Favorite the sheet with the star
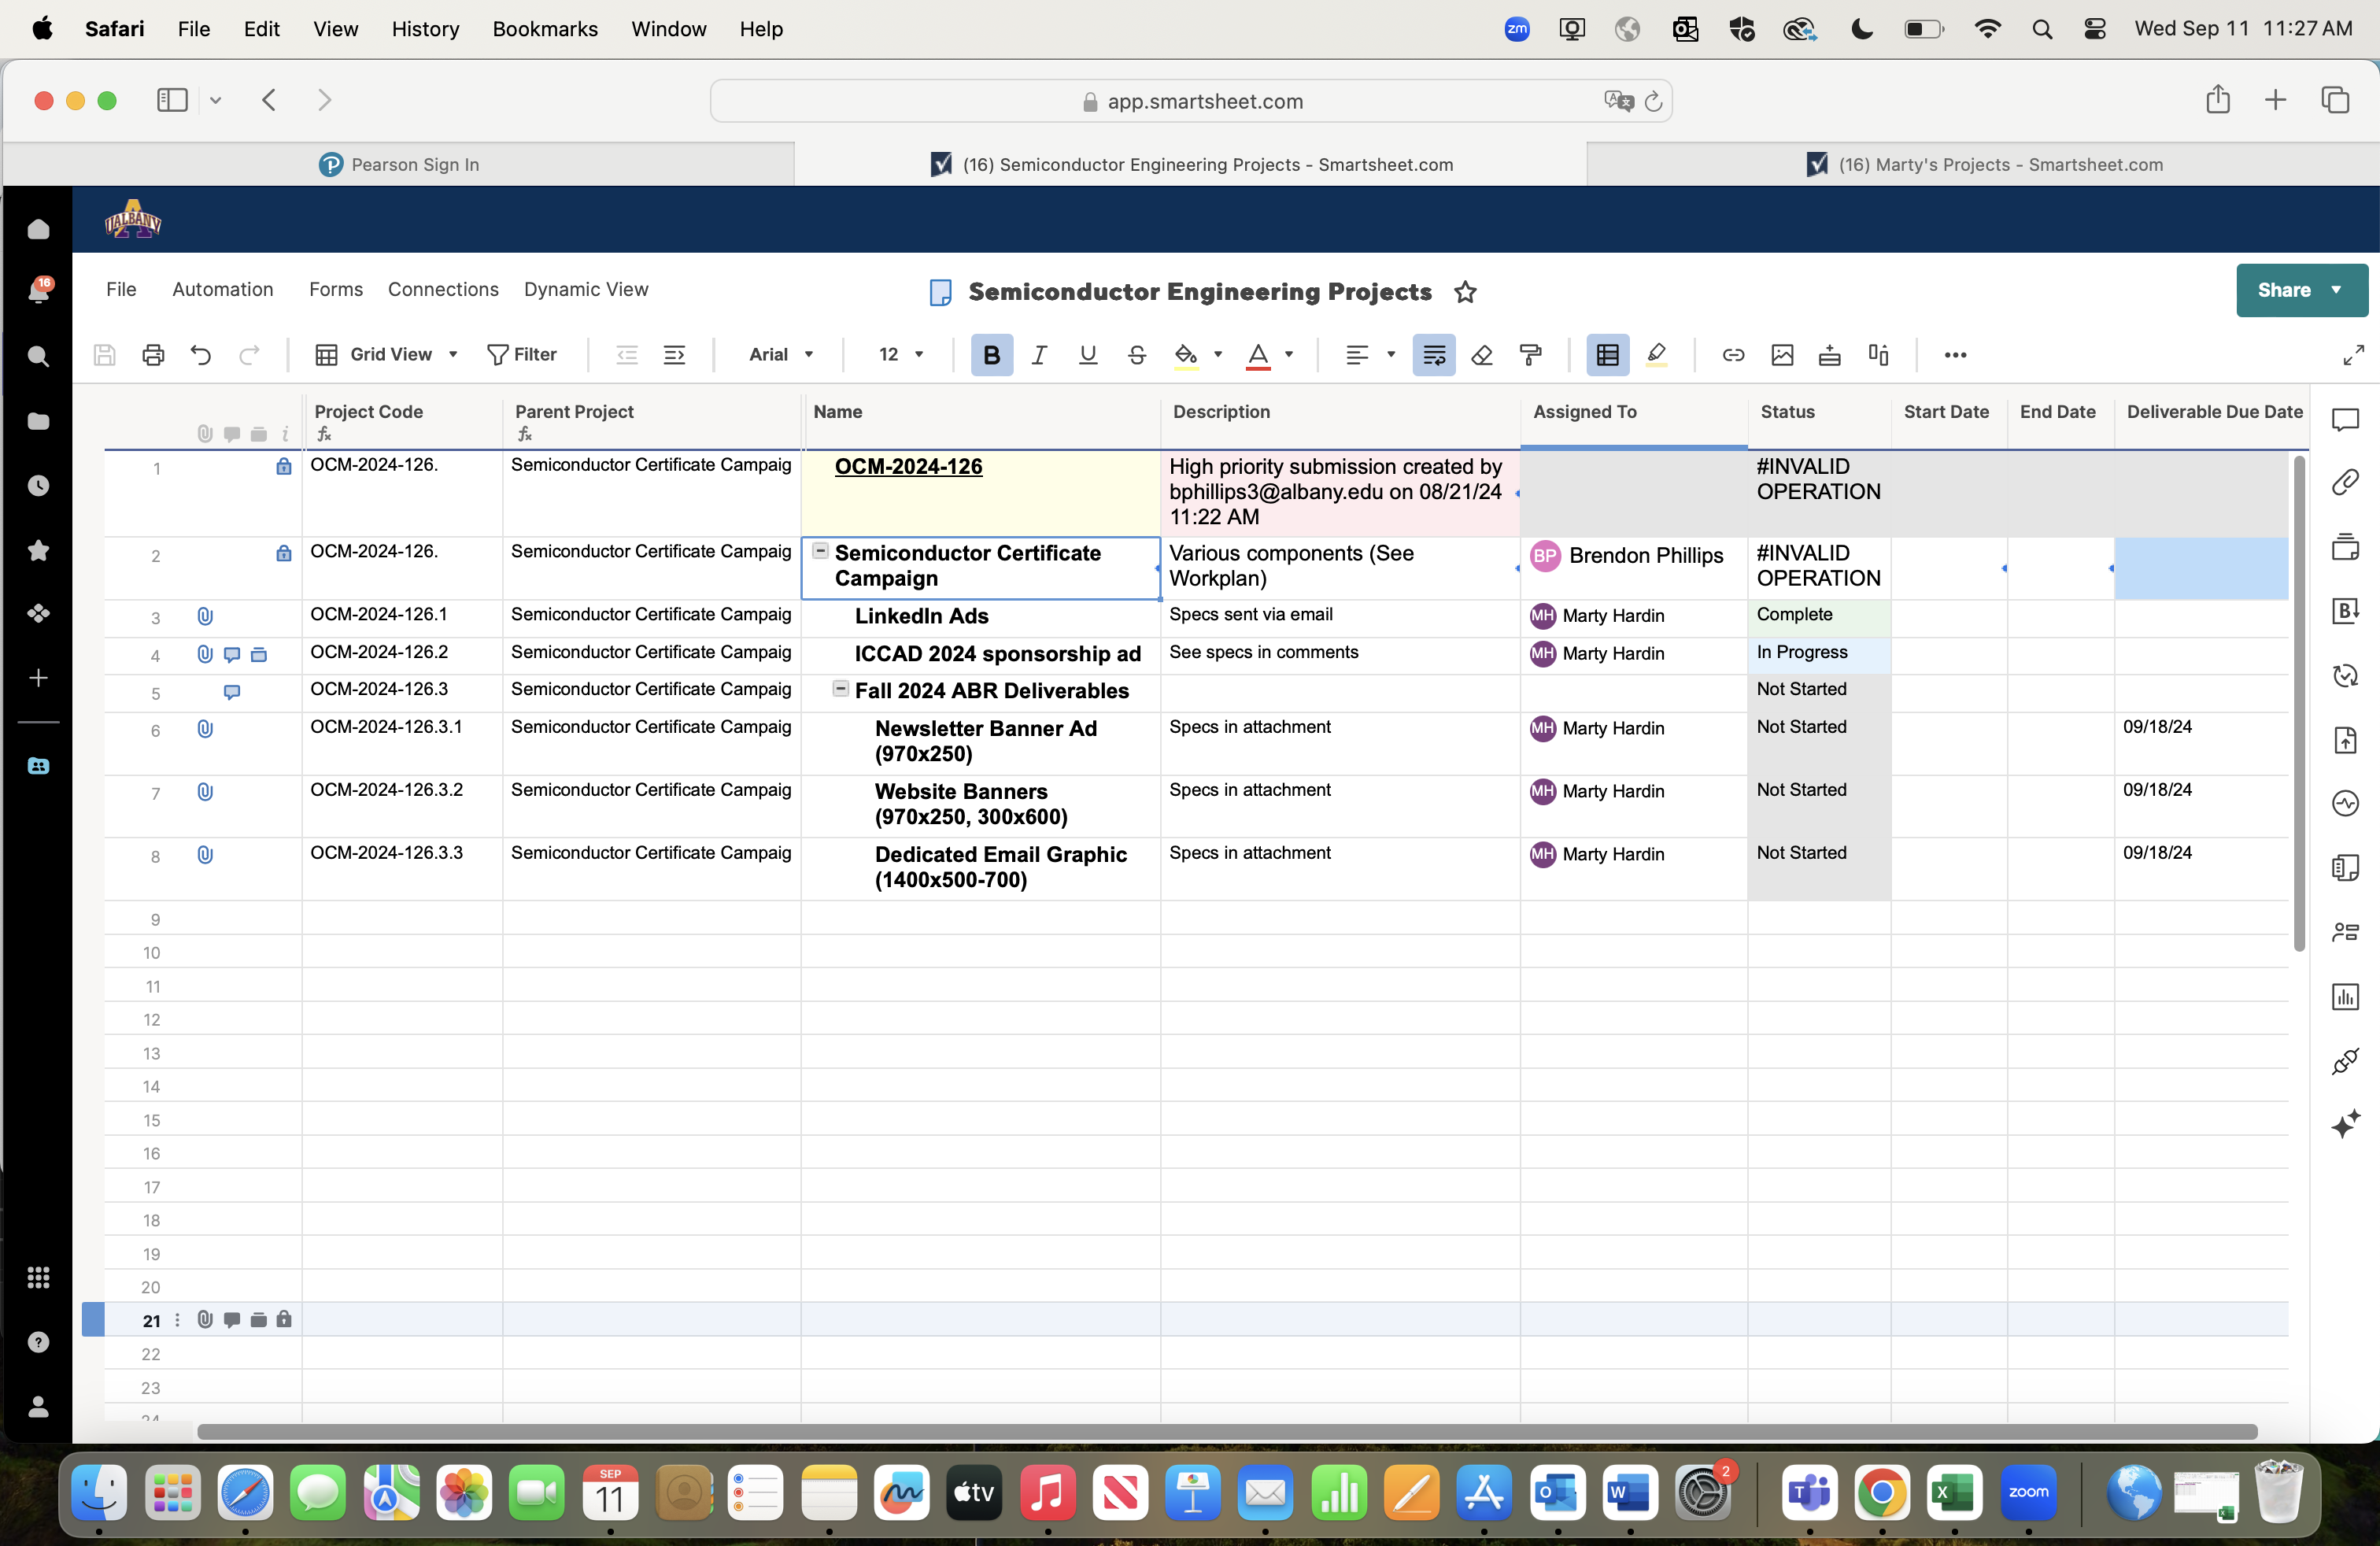The height and width of the screenshot is (1546, 2380). [x=1465, y=292]
